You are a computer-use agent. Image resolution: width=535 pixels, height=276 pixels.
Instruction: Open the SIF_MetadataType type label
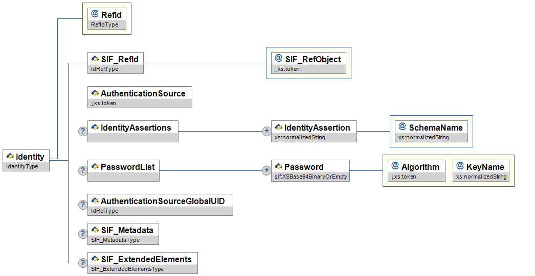tap(115, 240)
